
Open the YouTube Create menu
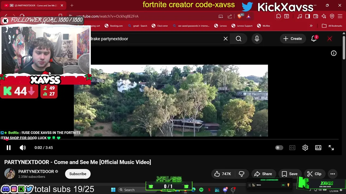click(292, 39)
